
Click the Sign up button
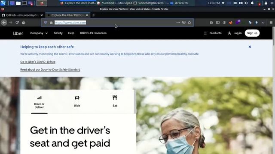pos(252,33)
